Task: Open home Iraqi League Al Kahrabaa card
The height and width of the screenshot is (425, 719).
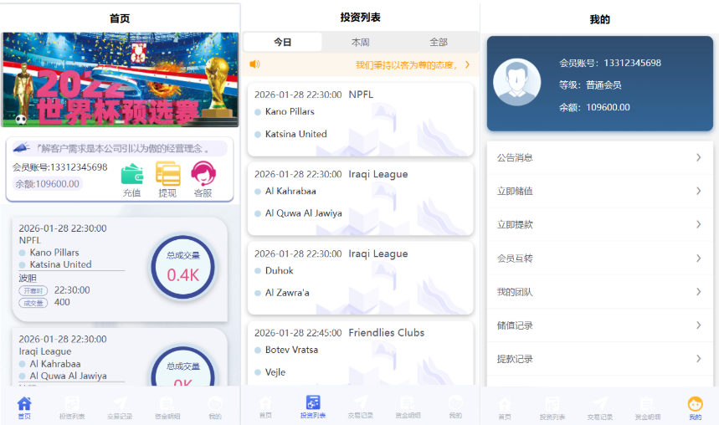Action: 120,356
